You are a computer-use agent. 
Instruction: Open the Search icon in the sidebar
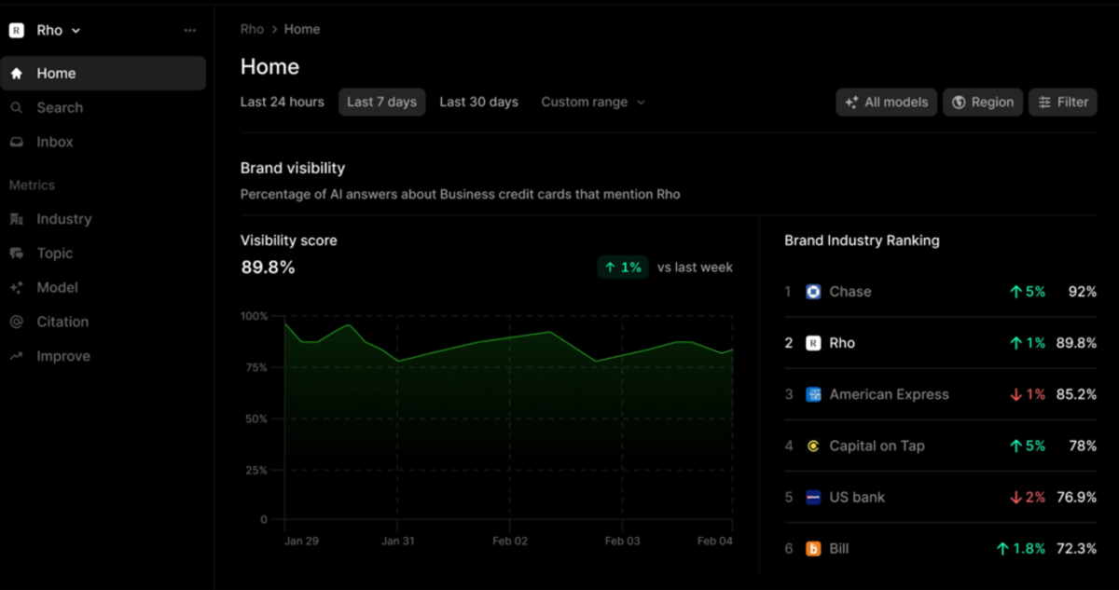tap(19, 107)
